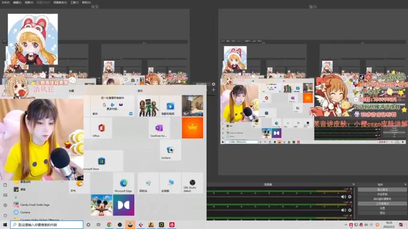Open the 帮助(H) menu in OBS
408x229 pixels.
point(86,3)
